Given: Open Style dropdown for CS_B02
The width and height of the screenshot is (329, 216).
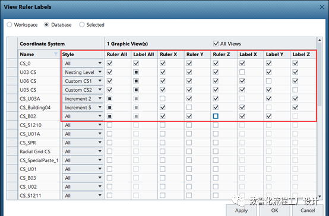Looking at the screenshot, I should click(x=83, y=116).
